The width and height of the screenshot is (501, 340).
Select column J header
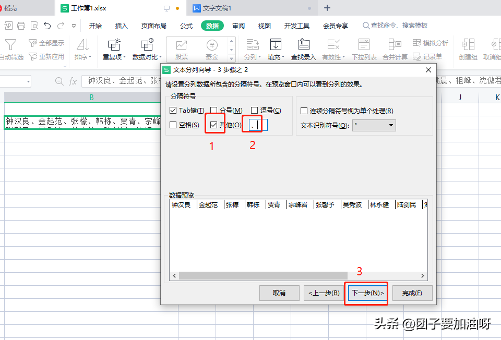click(460, 98)
